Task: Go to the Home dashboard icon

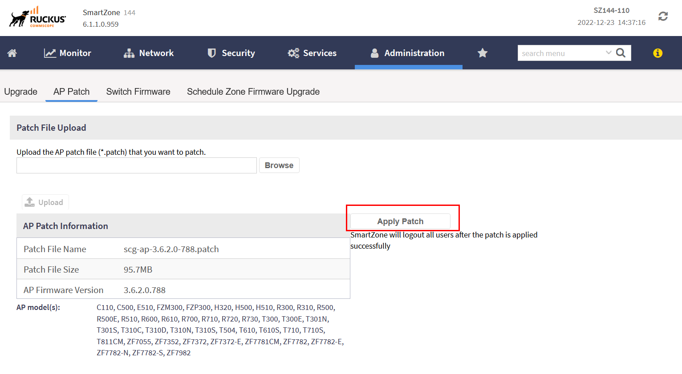Action: (12, 53)
